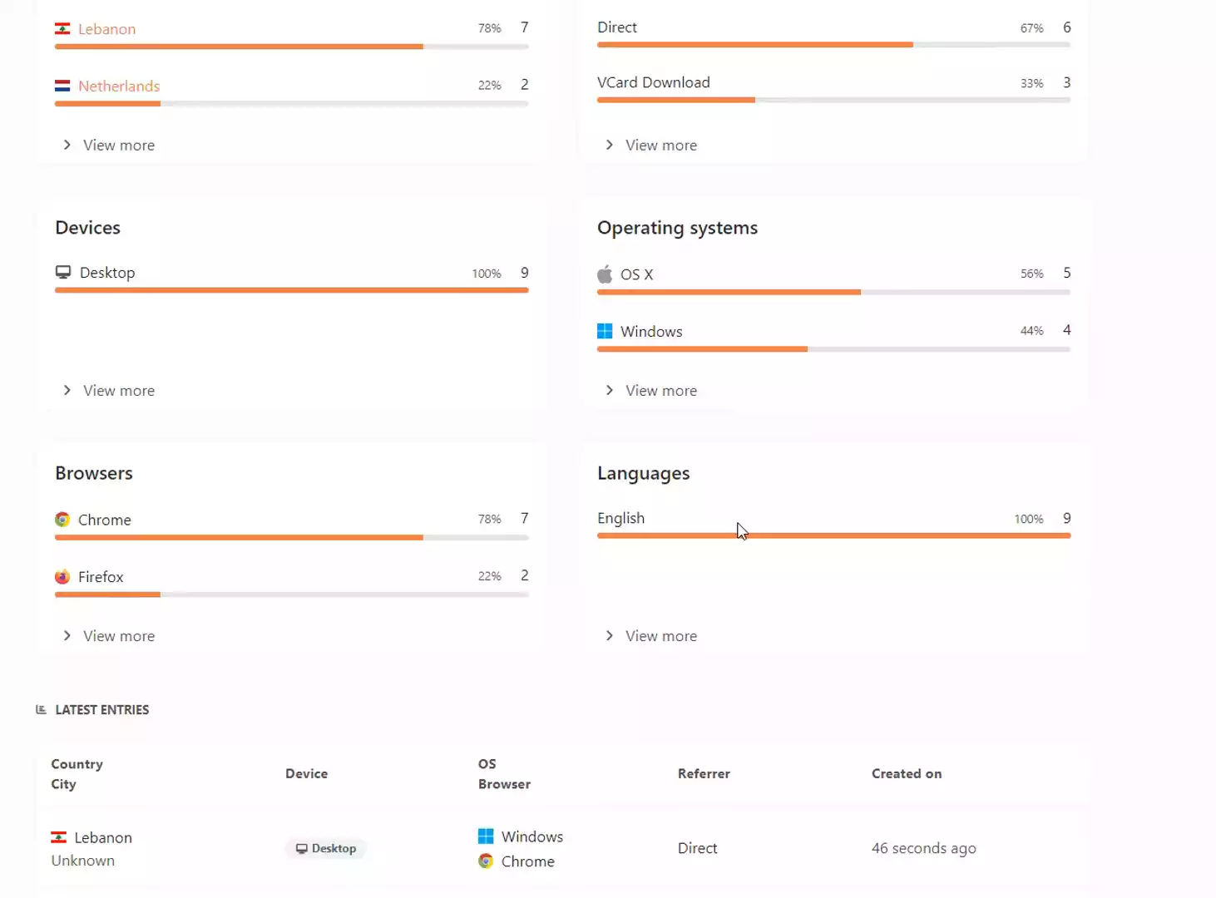Screen dimensions: 1216x898
Task: Click Windows label under Operating systems
Action: coord(651,331)
